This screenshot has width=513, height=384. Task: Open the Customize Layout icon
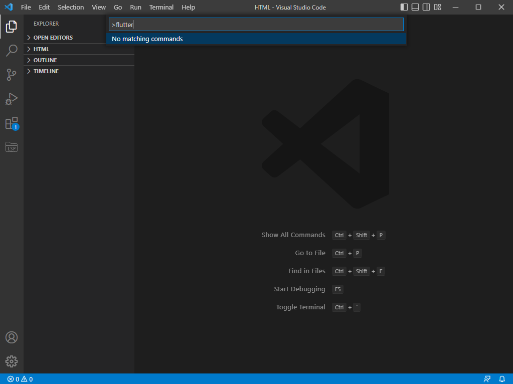pos(437,7)
